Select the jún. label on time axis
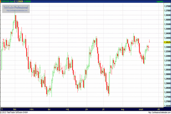 click(86, 109)
